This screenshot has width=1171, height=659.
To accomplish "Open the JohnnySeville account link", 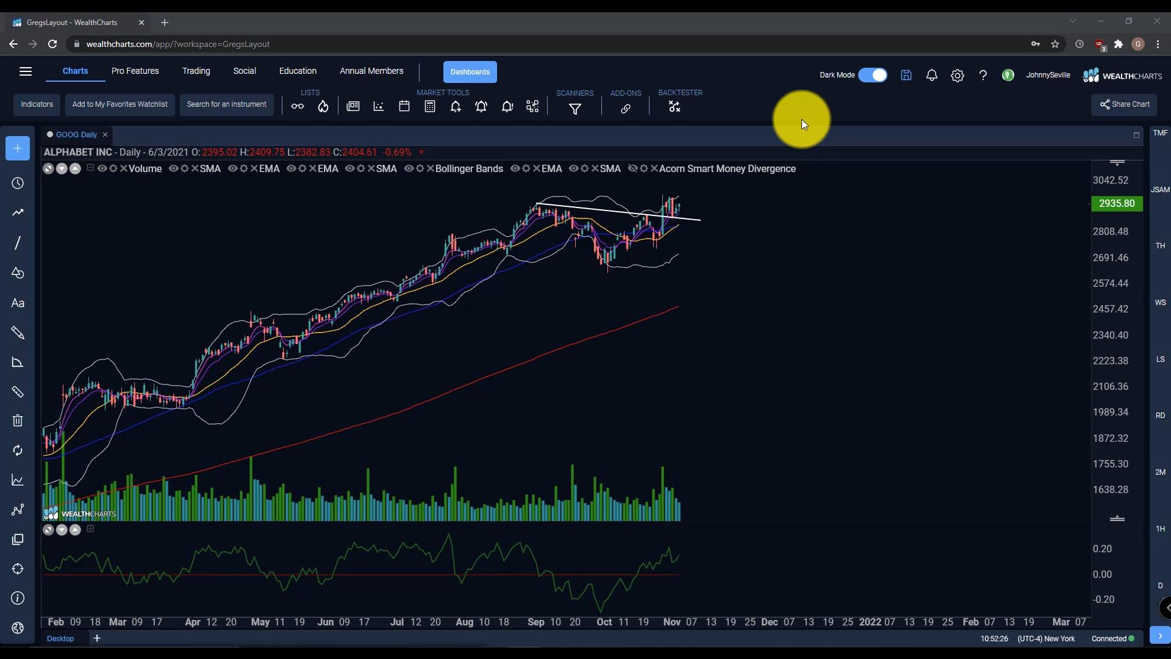I will tap(1048, 75).
